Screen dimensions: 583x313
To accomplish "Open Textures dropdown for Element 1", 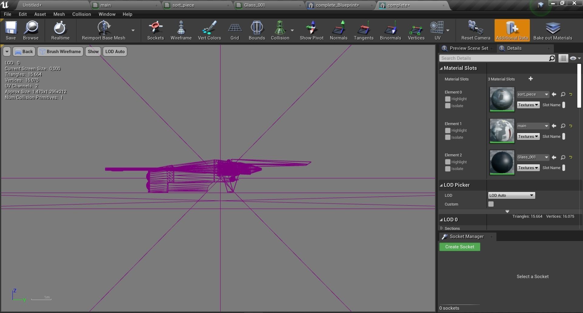I will [x=528, y=136].
